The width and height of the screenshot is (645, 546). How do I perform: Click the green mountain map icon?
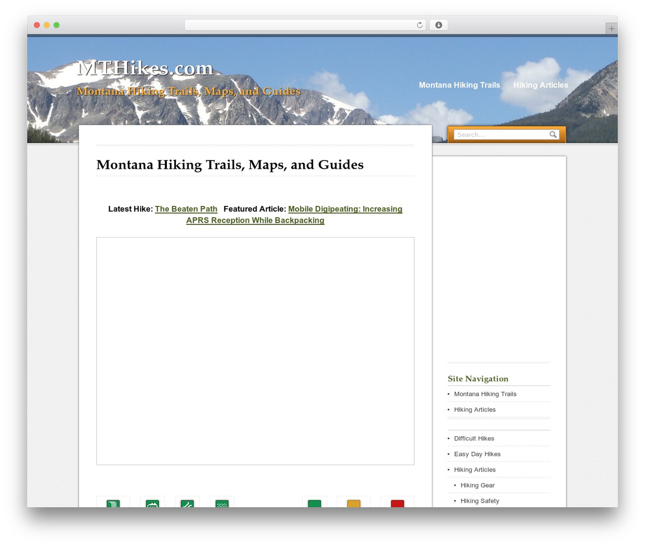(x=153, y=503)
